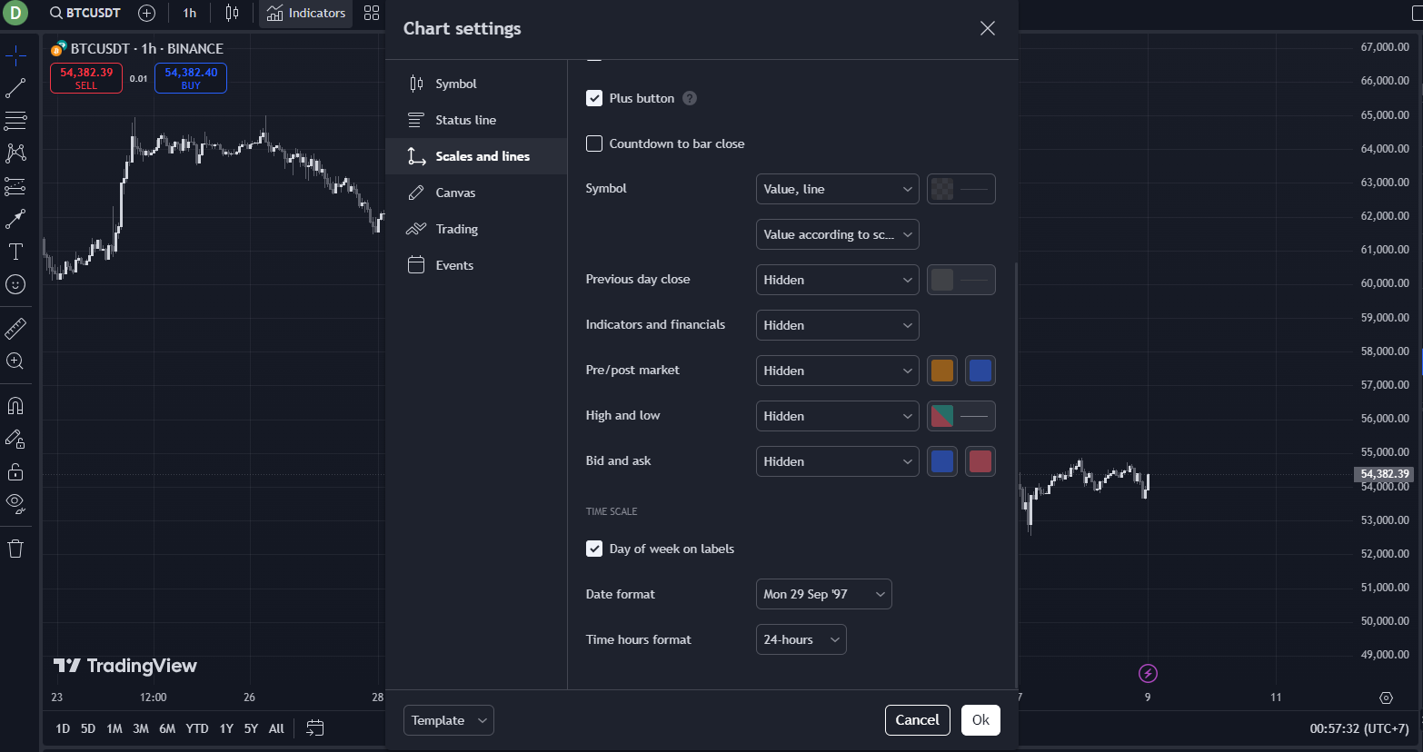Activate the zoom in tool
1423x752 pixels.
[x=15, y=361]
